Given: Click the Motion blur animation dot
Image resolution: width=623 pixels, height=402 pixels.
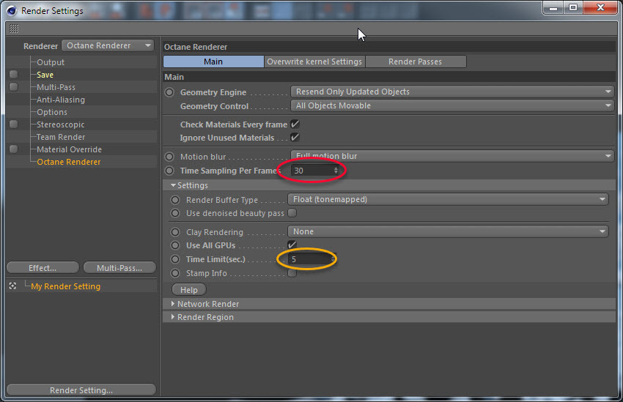Looking at the screenshot, I should pos(169,157).
